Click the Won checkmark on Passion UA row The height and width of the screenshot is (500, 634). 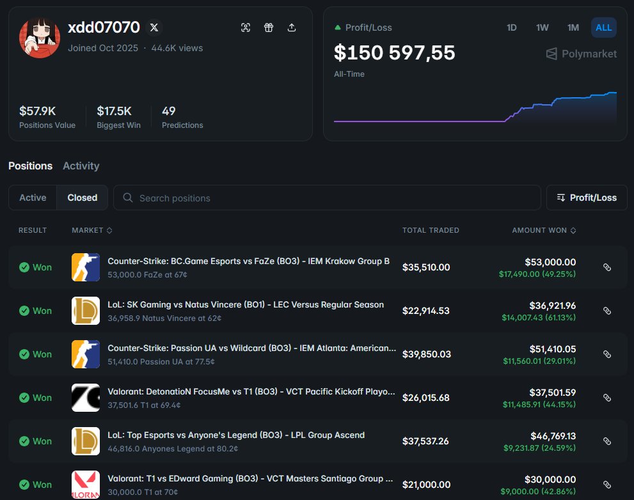point(24,354)
